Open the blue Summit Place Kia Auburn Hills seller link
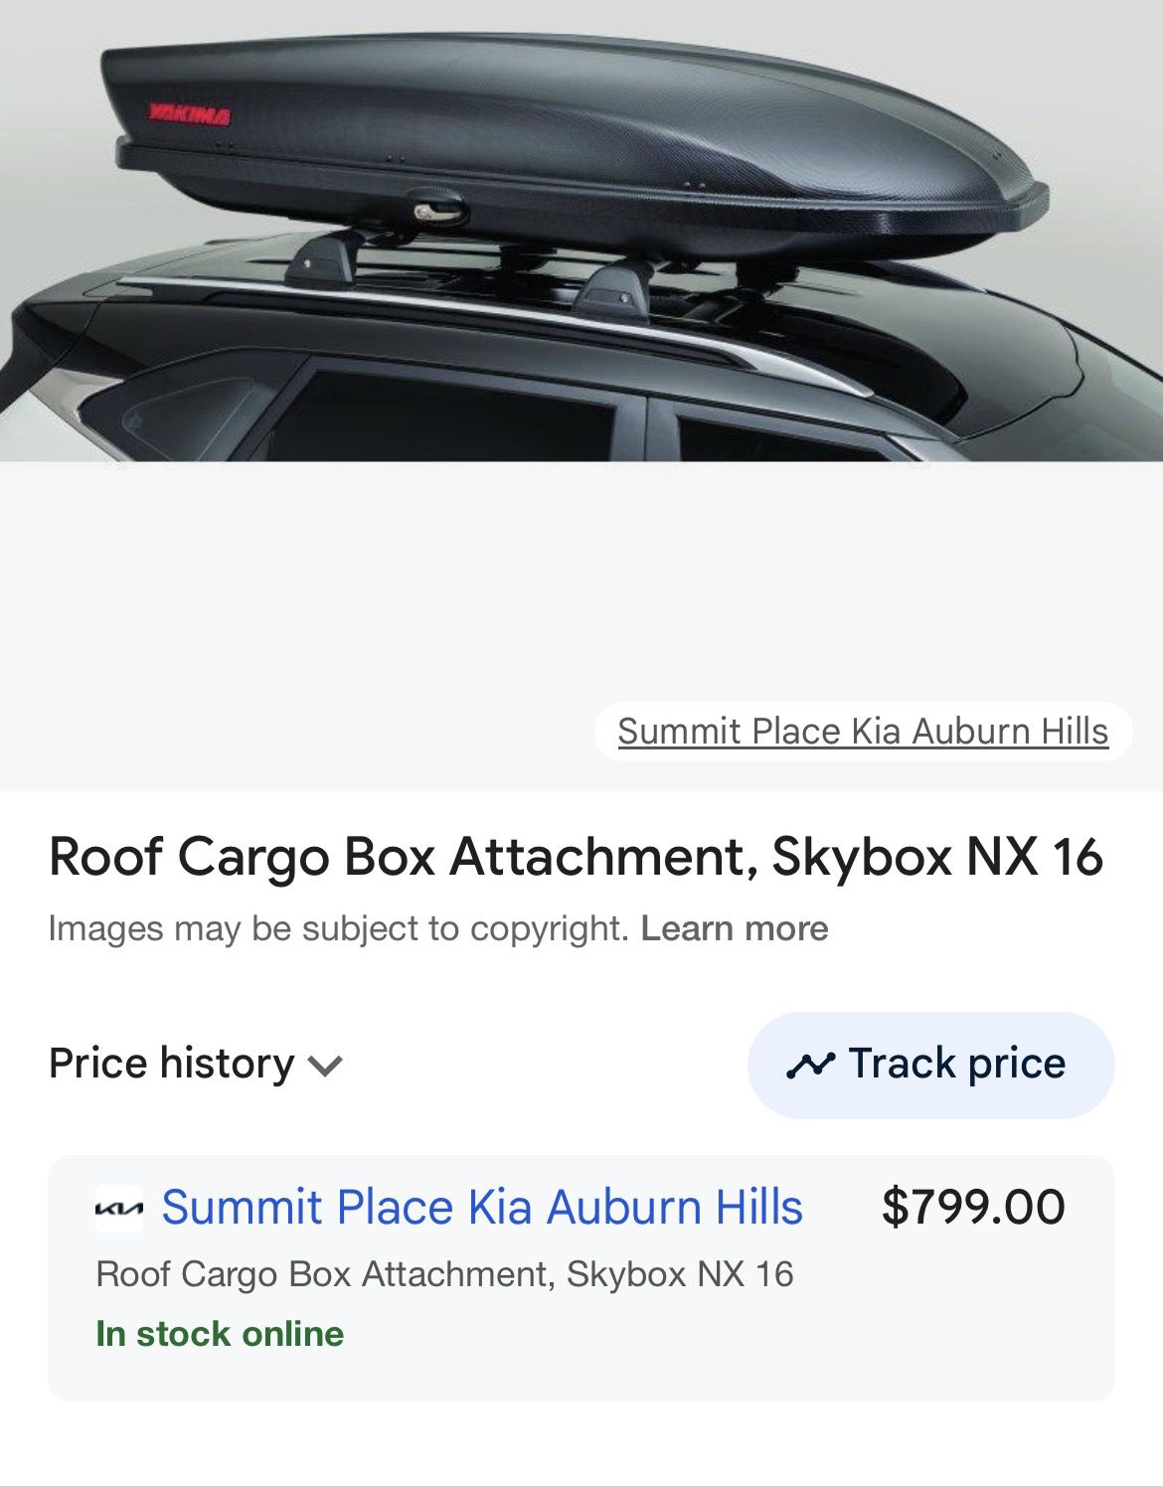1163x1487 pixels. click(x=481, y=1207)
